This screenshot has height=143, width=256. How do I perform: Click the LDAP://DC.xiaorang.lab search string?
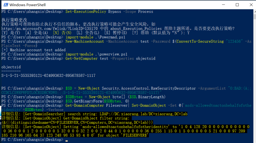pos(143,114)
